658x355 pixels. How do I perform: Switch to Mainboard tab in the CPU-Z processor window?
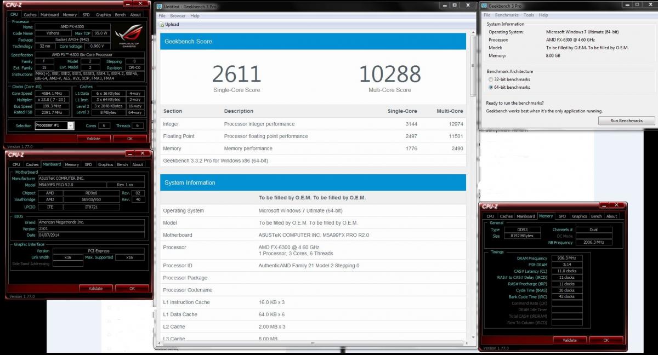click(50, 15)
